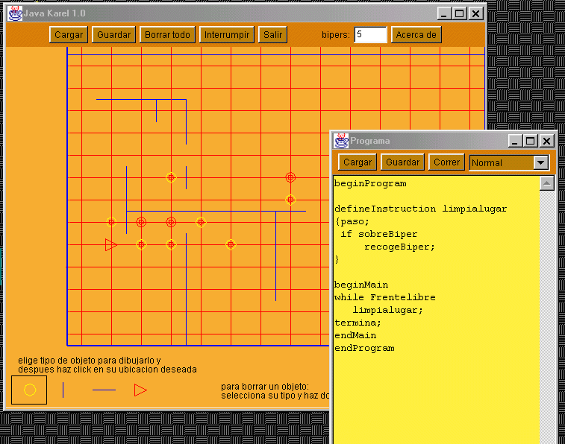The height and width of the screenshot is (444, 565).
Task: Select the beeper circle drawing tool
Action: [x=30, y=390]
